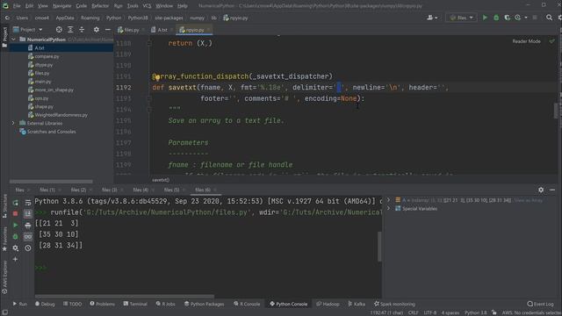Screen dimensions: 562x316
Task: Click the Python 3.8 interpreter in status bar
Action: tap(476, 312)
